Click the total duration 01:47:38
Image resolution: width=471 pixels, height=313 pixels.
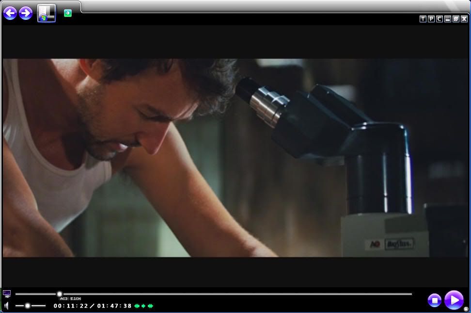pos(114,306)
